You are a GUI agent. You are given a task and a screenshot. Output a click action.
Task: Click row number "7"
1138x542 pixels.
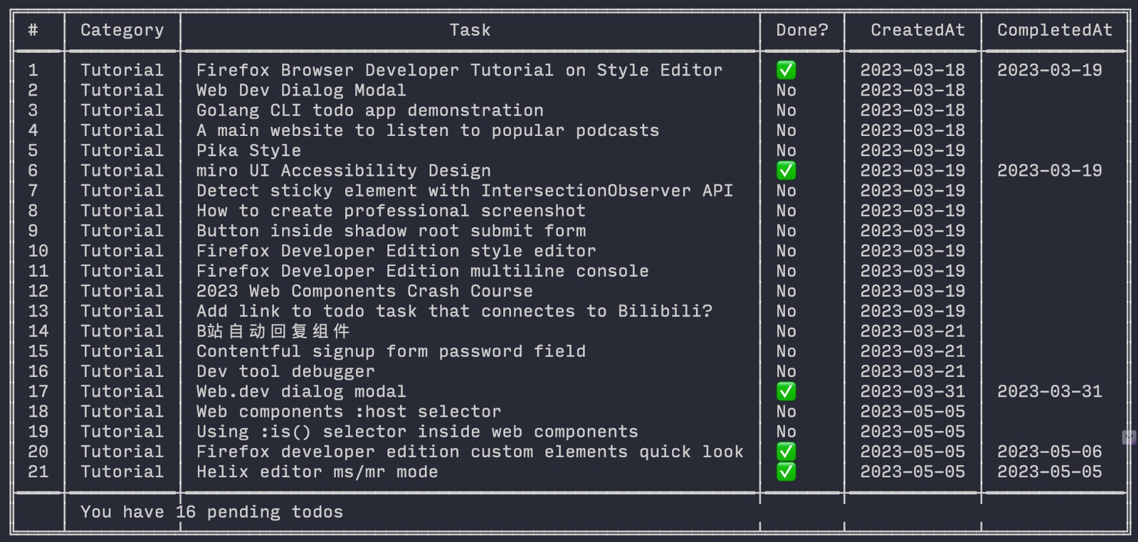coord(33,191)
